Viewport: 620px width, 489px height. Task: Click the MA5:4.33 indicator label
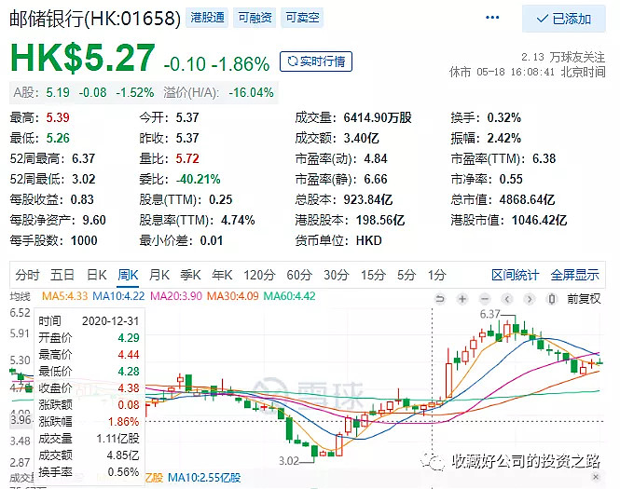(65, 296)
